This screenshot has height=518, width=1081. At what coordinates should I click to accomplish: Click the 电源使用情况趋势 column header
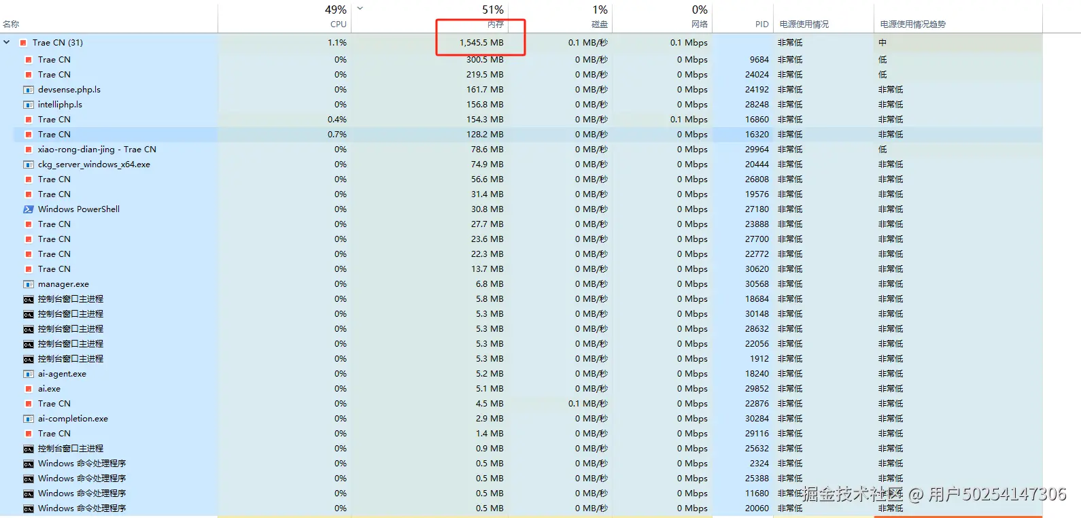tap(912, 24)
